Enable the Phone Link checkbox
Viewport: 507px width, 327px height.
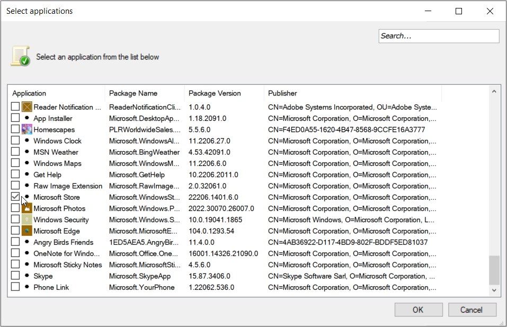tap(15, 287)
